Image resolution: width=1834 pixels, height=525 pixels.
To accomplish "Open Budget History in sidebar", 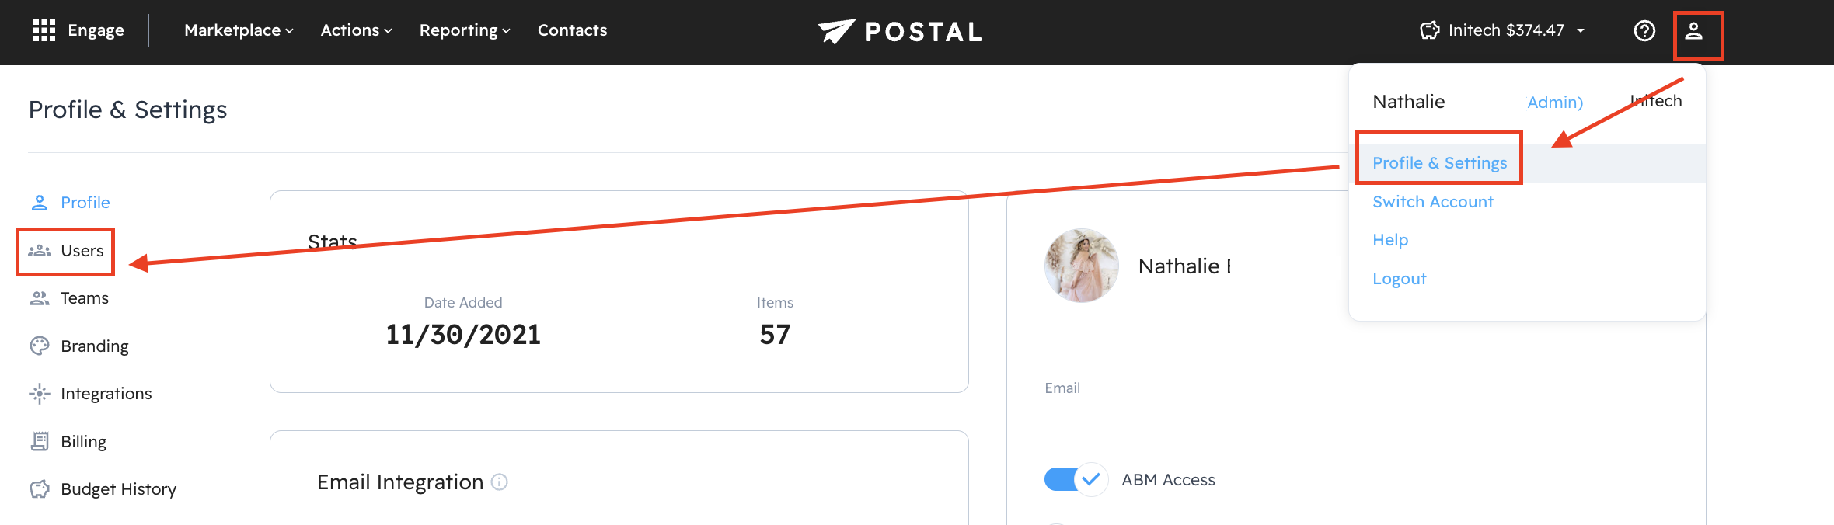I will (x=118, y=489).
